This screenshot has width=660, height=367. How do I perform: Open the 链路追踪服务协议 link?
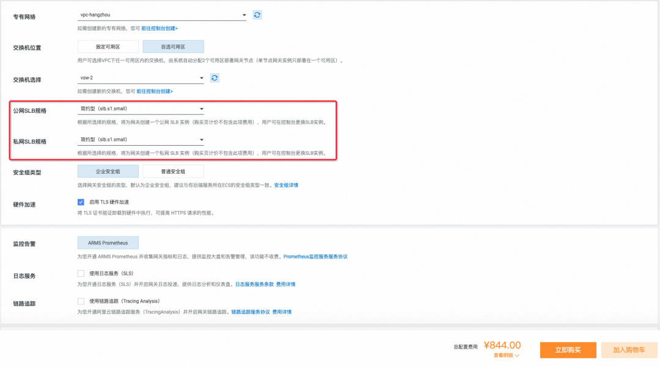pyautogui.click(x=251, y=312)
